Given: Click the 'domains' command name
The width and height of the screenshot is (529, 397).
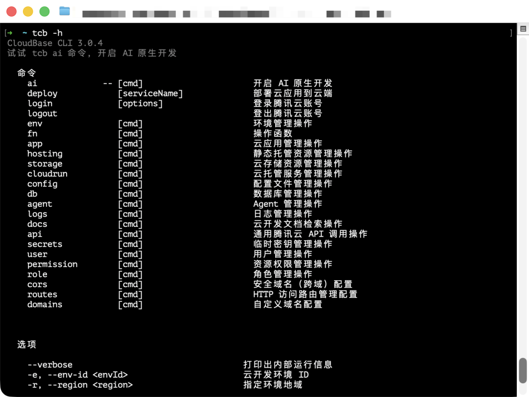Looking at the screenshot, I should click(x=45, y=304).
